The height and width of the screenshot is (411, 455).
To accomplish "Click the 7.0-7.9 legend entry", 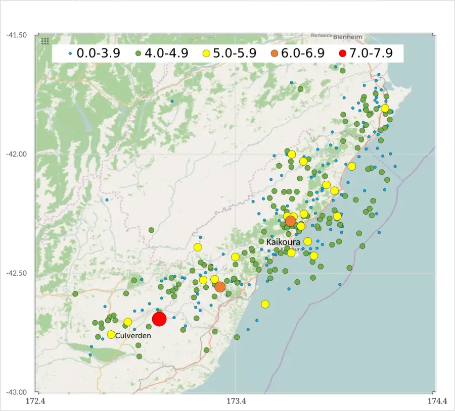I will [x=366, y=54].
